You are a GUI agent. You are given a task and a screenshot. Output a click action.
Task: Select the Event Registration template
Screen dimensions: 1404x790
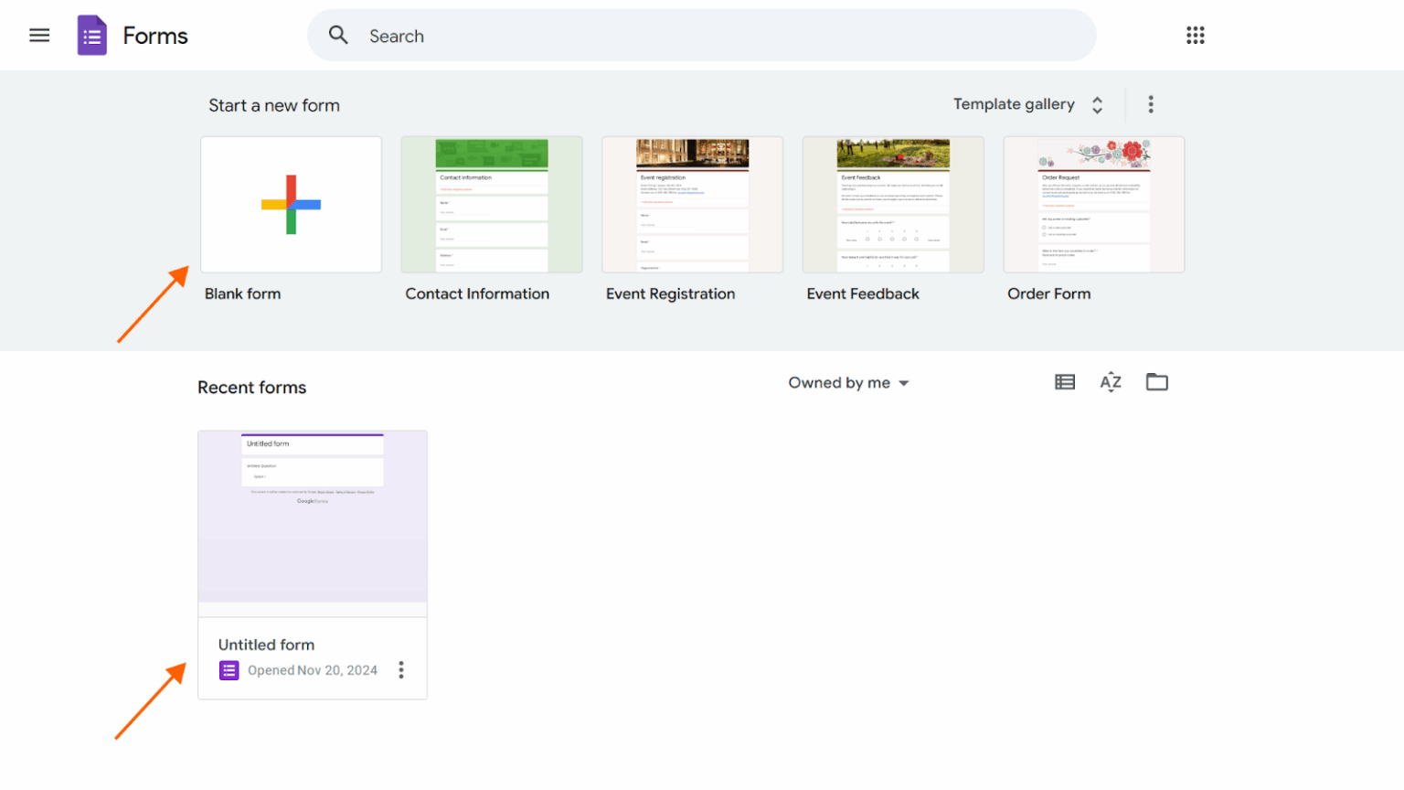point(692,204)
